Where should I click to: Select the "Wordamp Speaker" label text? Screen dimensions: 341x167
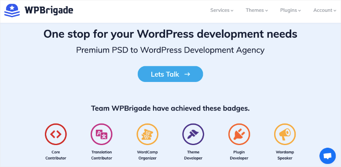[285, 155]
